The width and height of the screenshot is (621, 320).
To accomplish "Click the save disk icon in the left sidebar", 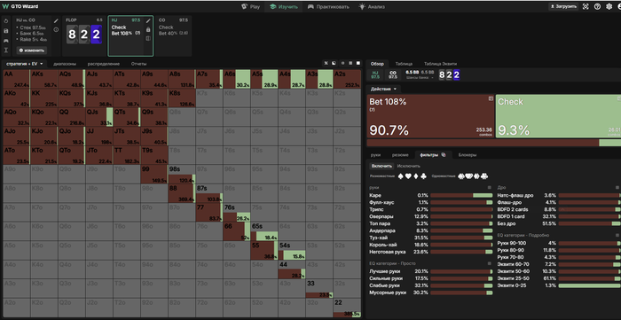I will click(6, 31).
